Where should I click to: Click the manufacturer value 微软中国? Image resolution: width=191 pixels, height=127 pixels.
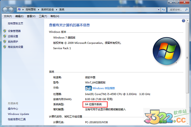click(90, 77)
